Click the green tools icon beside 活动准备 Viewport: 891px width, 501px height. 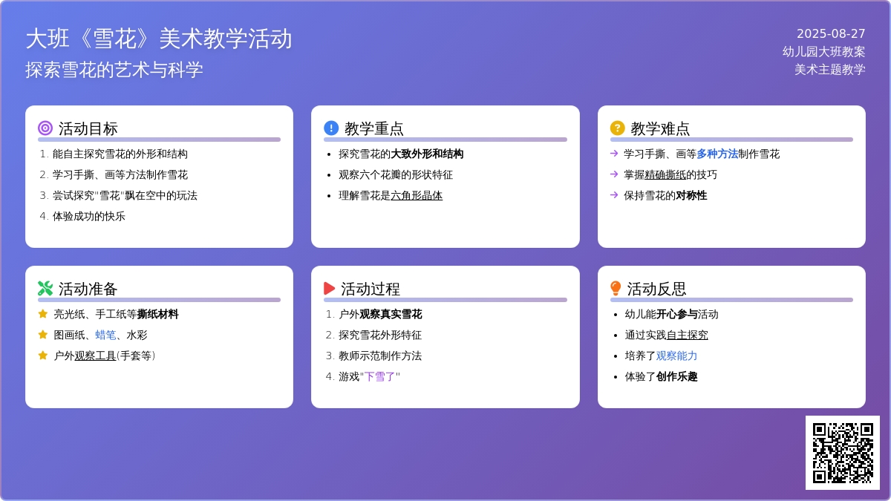(45, 288)
